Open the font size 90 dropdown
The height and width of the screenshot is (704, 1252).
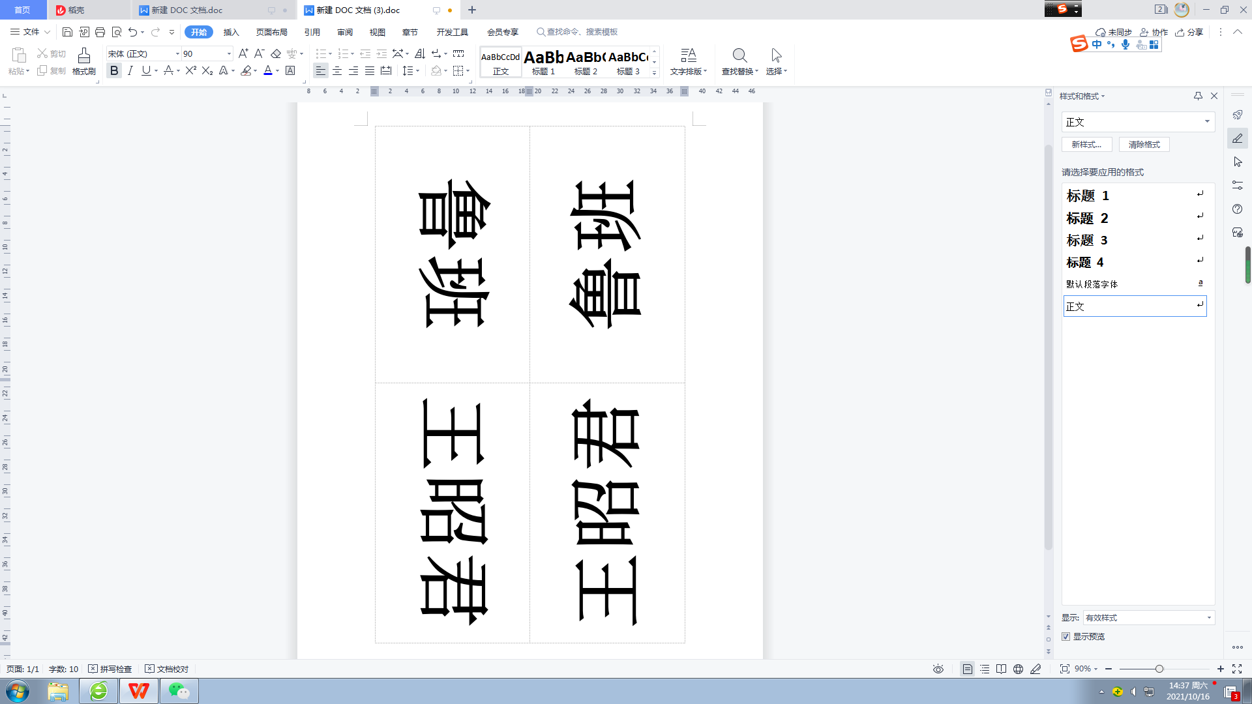(x=229, y=53)
